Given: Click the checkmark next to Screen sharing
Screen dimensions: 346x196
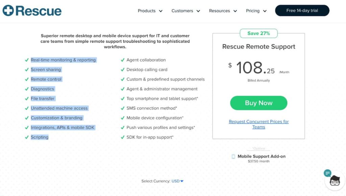Looking at the screenshot, I should (27, 69).
